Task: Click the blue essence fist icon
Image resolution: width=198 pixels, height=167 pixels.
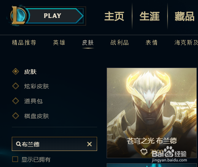Action: pyautogui.click(x=144, y=151)
